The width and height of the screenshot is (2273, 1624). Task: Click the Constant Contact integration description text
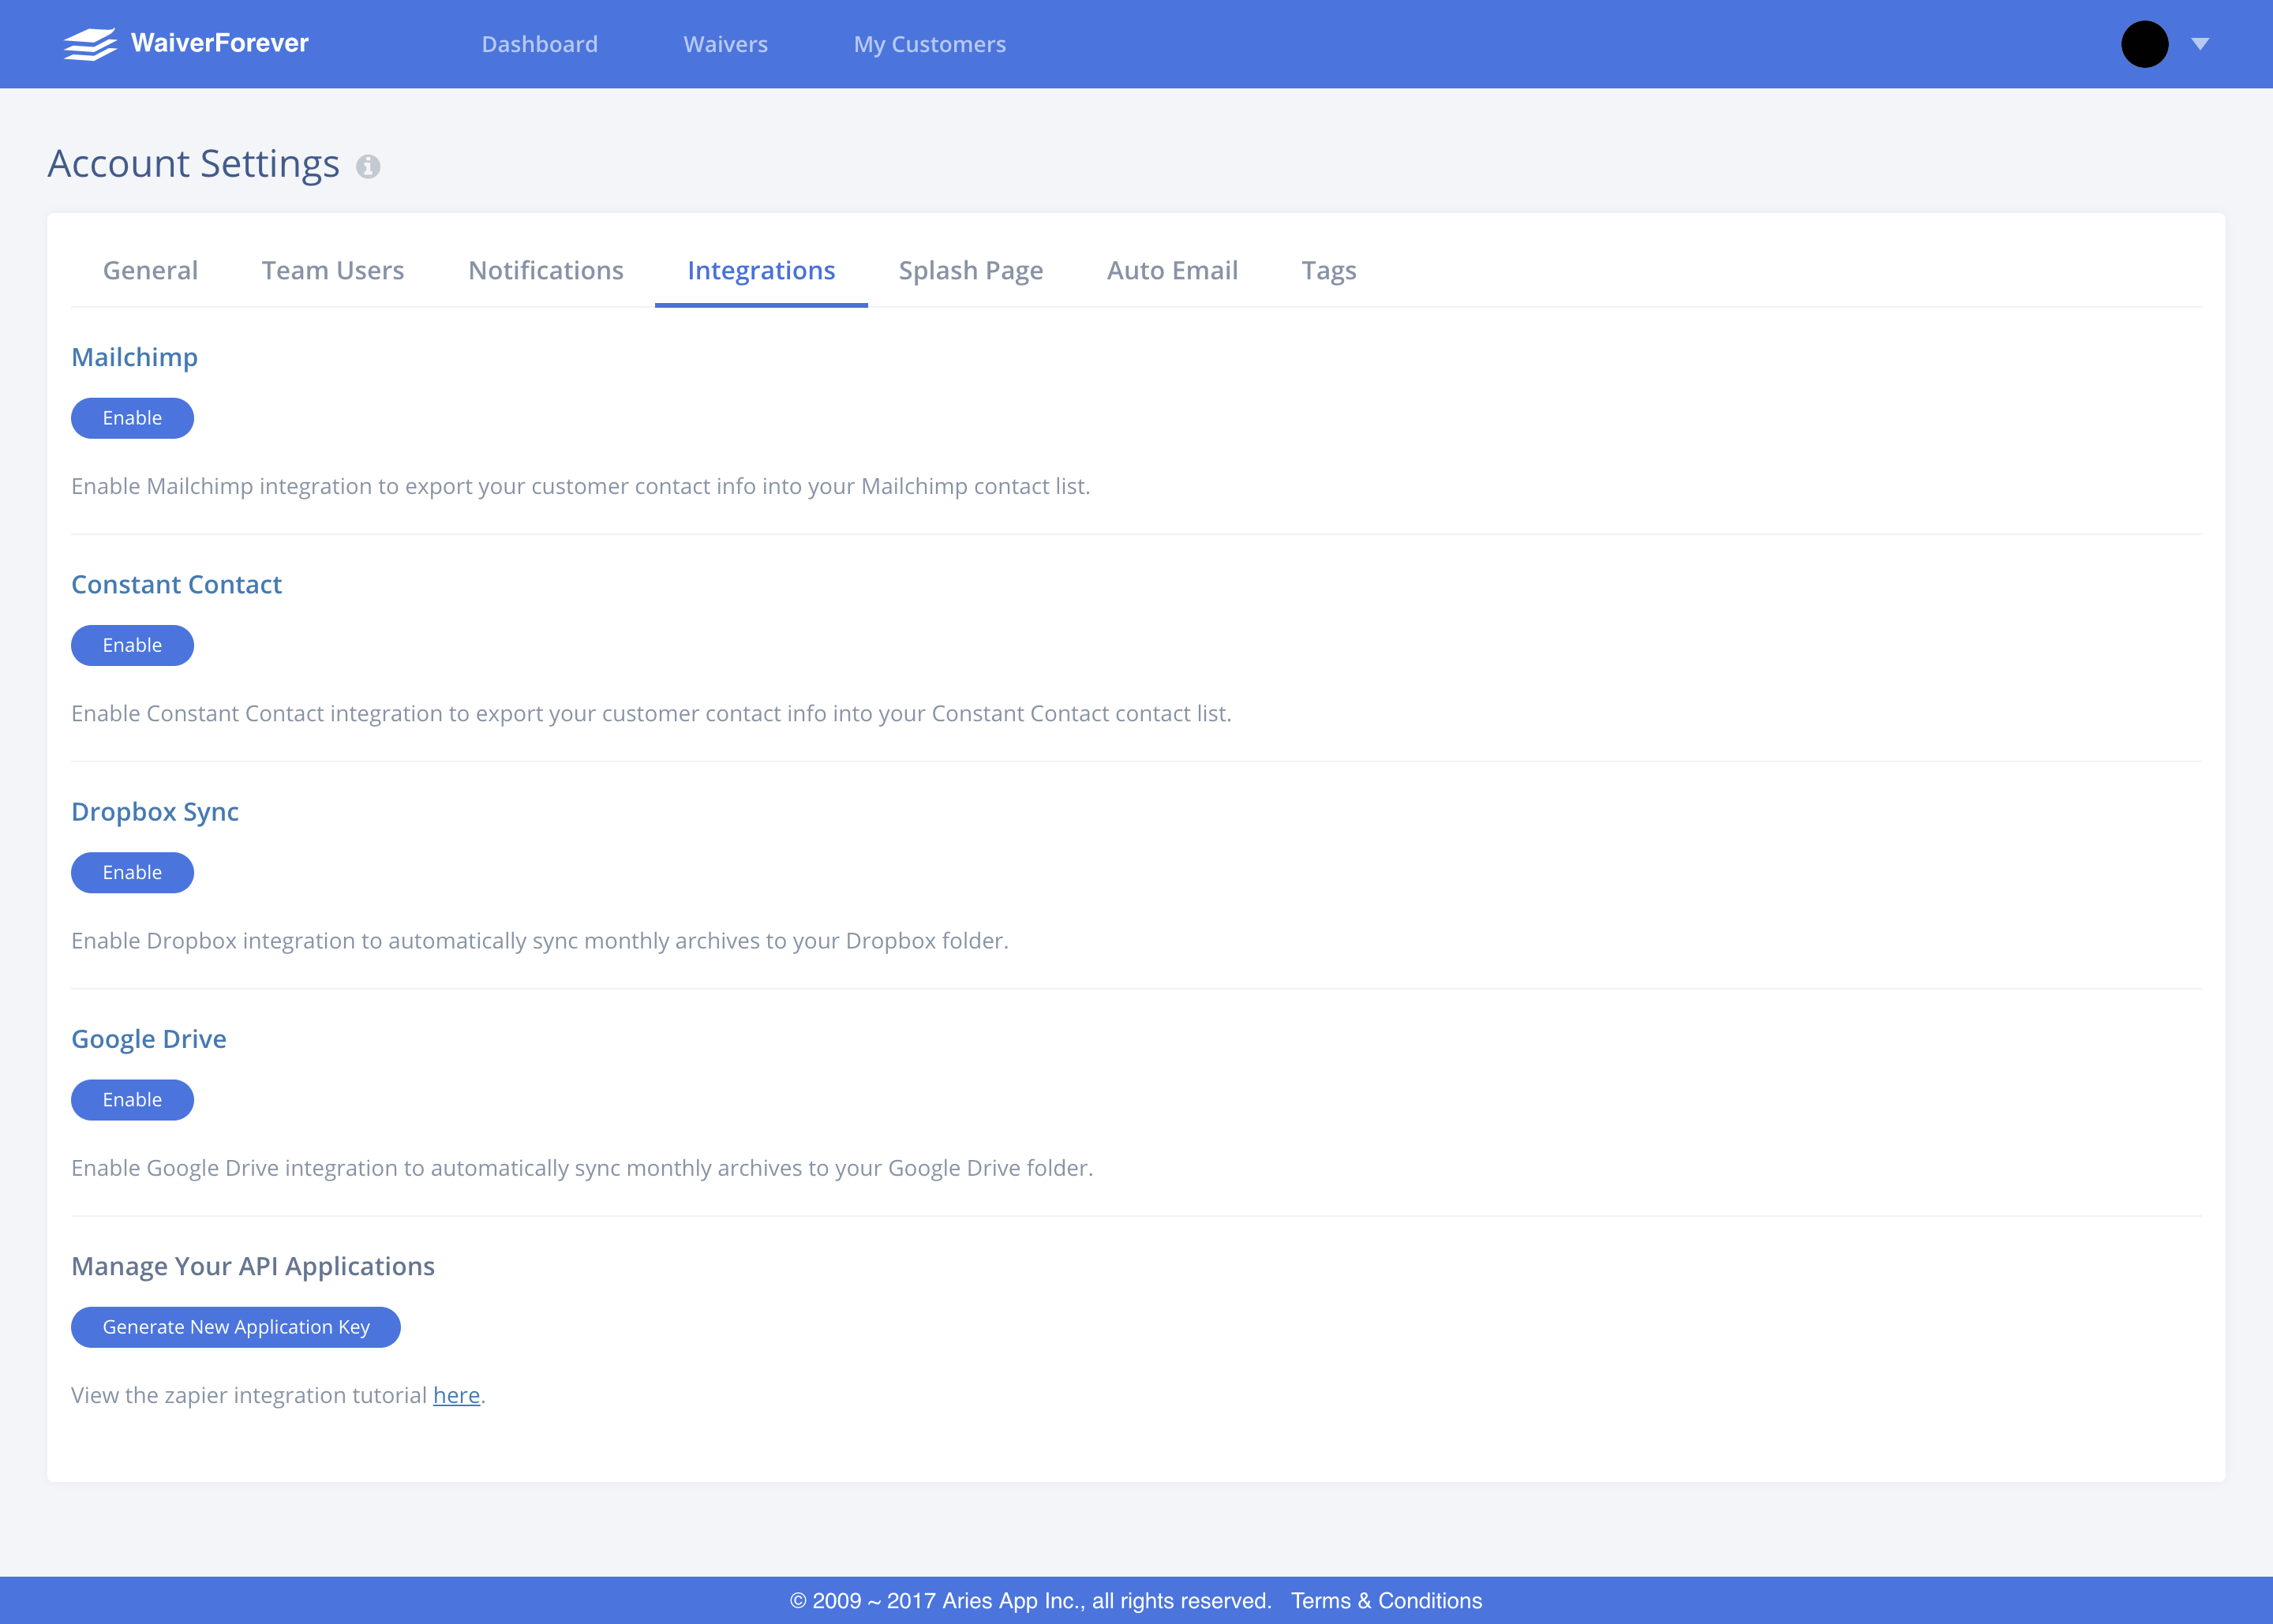pos(651,714)
